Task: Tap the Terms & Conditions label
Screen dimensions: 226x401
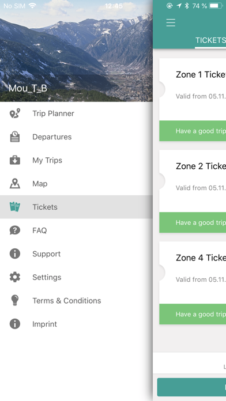Action: (x=66, y=301)
